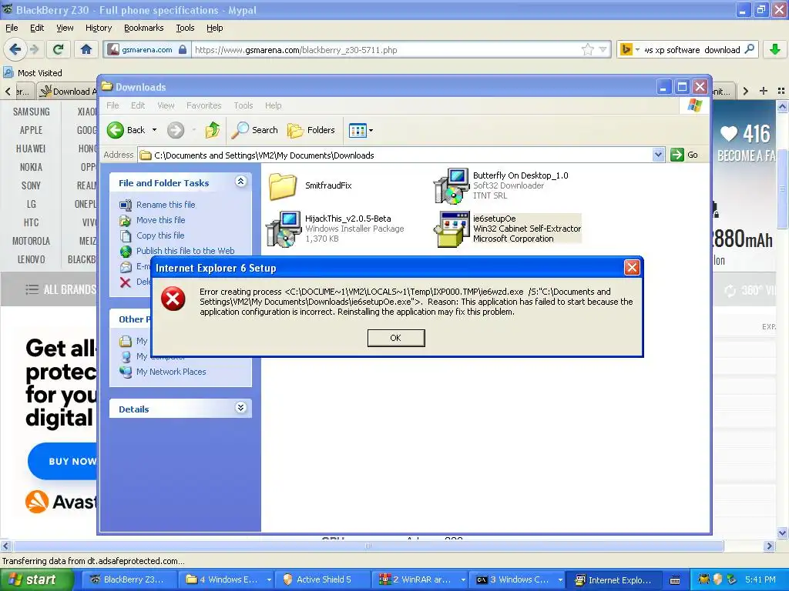
Task: Open browser downloads green arrow
Action: point(775,49)
